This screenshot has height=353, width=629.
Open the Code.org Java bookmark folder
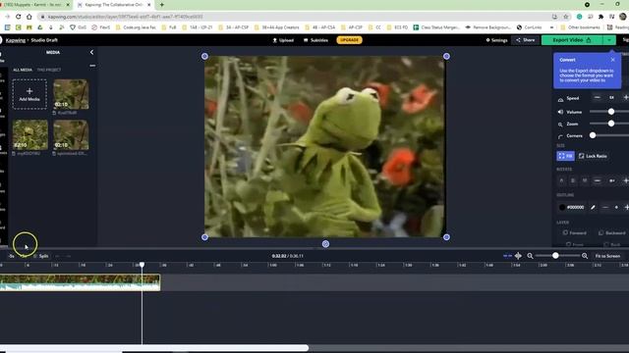pyautogui.click(x=136, y=27)
